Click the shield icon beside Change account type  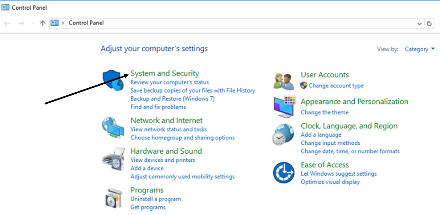click(304, 85)
